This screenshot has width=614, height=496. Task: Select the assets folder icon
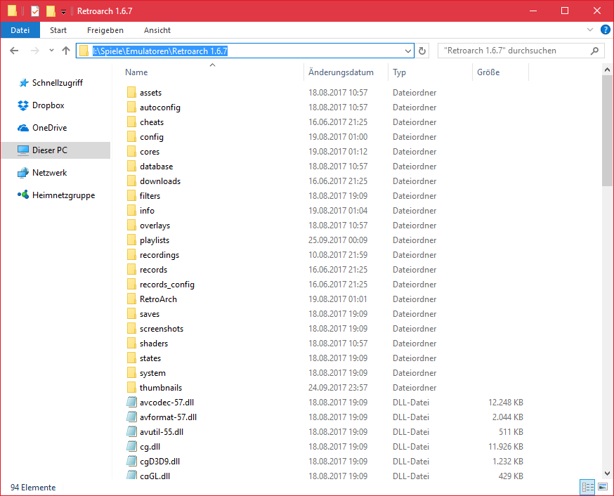click(131, 93)
